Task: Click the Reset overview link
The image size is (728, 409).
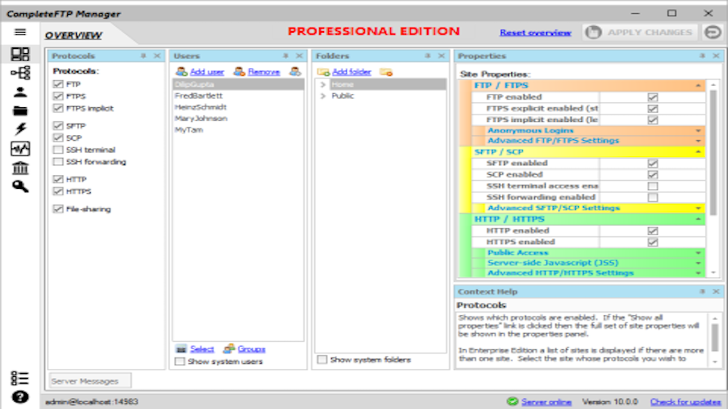Action: pos(535,33)
